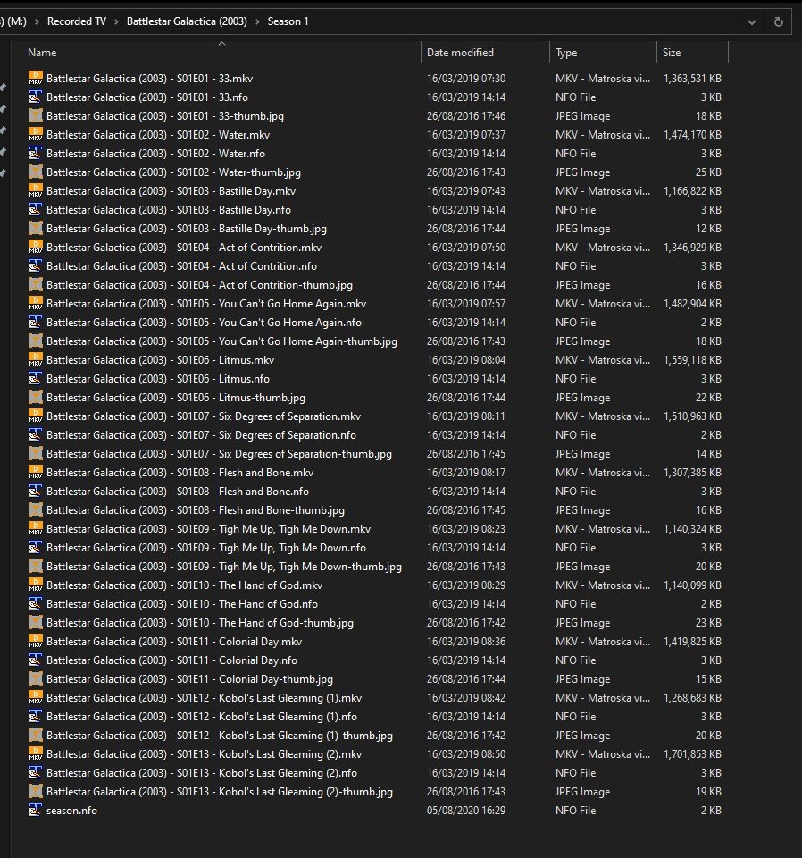The height and width of the screenshot is (858, 802).
Task: Click the 16/03/2019 07:30 date cell
Action: (x=466, y=79)
